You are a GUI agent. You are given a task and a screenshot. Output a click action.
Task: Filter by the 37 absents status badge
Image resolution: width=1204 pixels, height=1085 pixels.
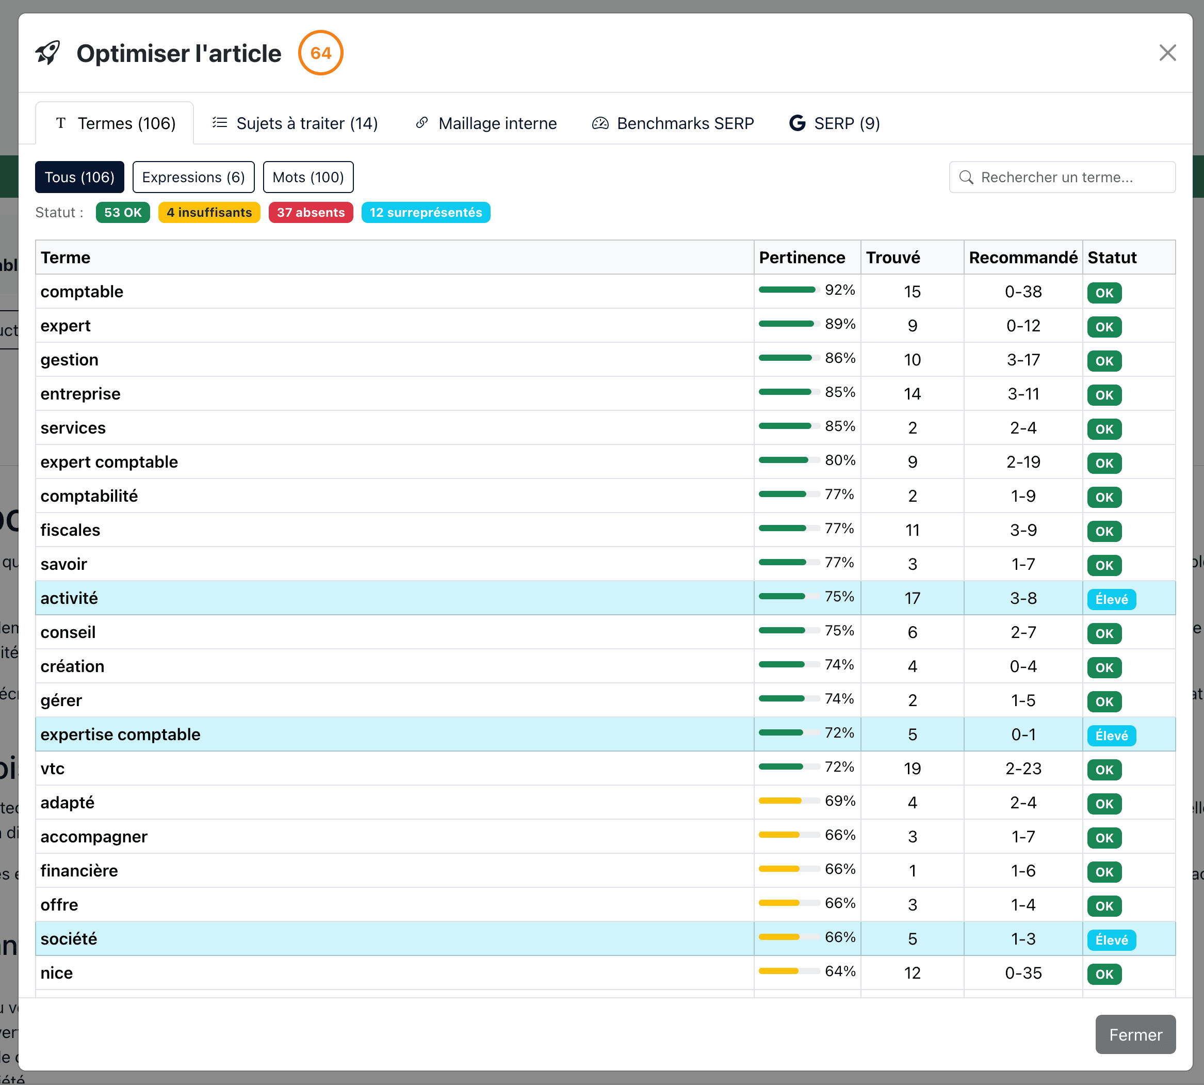pos(311,212)
